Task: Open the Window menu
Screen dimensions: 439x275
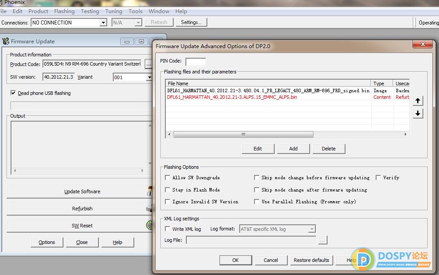Action: (159, 11)
